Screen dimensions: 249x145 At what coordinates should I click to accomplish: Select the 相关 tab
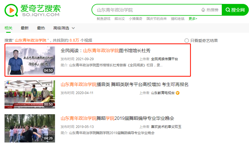pyautogui.click(x=8, y=28)
